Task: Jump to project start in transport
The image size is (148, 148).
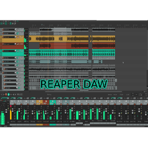Action: click(1, 94)
